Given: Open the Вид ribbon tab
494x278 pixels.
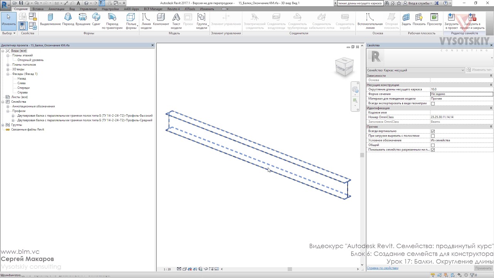Looking at the screenshot, I should tap(72, 9).
